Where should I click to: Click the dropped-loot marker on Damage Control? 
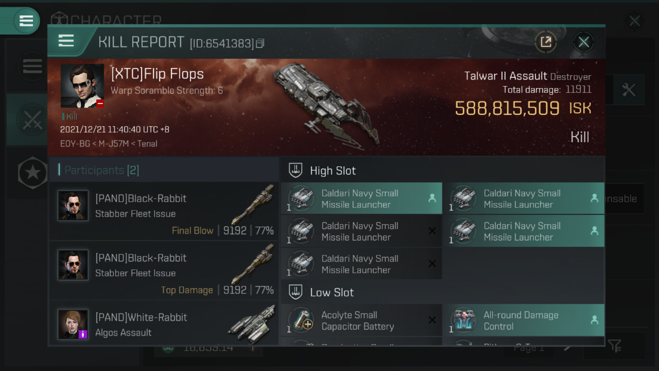[x=594, y=320]
